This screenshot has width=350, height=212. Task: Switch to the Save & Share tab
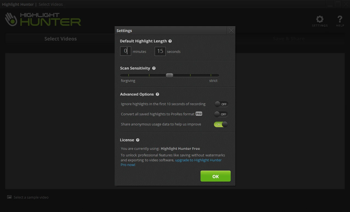tap(289, 39)
